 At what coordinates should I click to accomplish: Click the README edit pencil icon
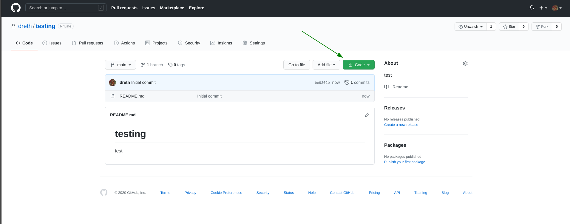pos(367,115)
